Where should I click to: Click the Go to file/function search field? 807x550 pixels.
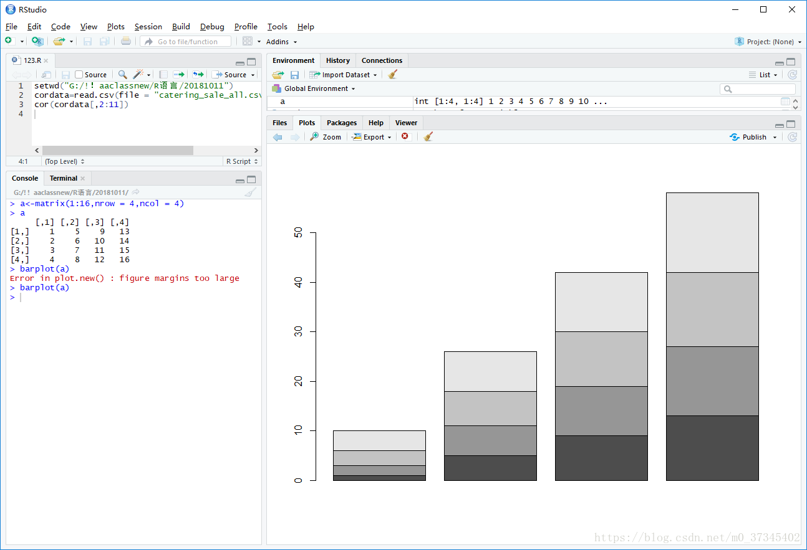tap(185, 41)
